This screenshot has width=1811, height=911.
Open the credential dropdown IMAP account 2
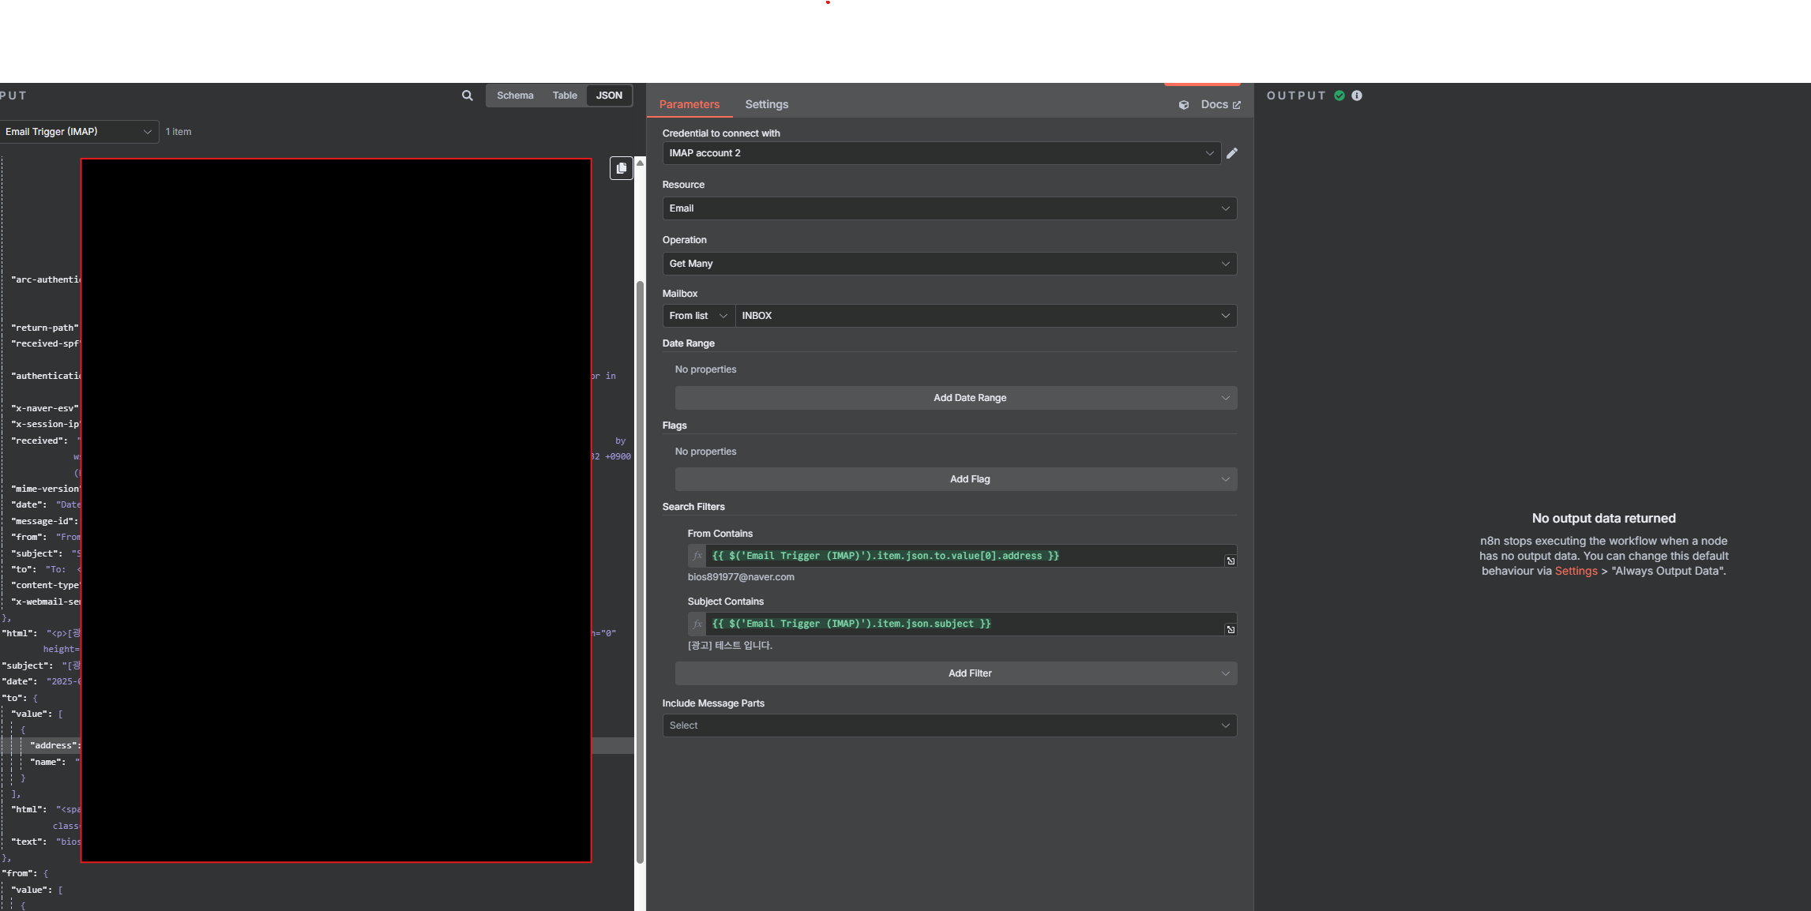pyautogui.click(x=941, y=153)
